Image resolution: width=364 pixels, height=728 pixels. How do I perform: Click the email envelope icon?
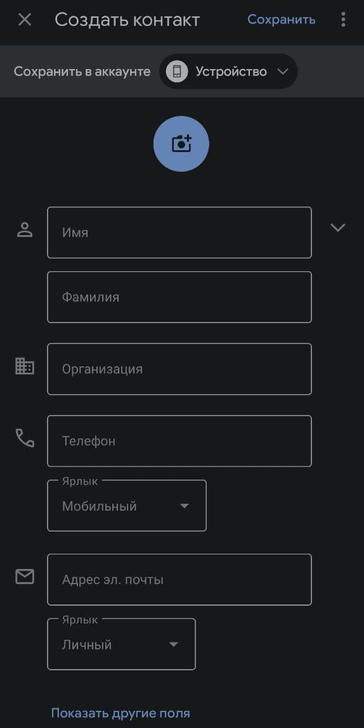click(x=25, y=577)
